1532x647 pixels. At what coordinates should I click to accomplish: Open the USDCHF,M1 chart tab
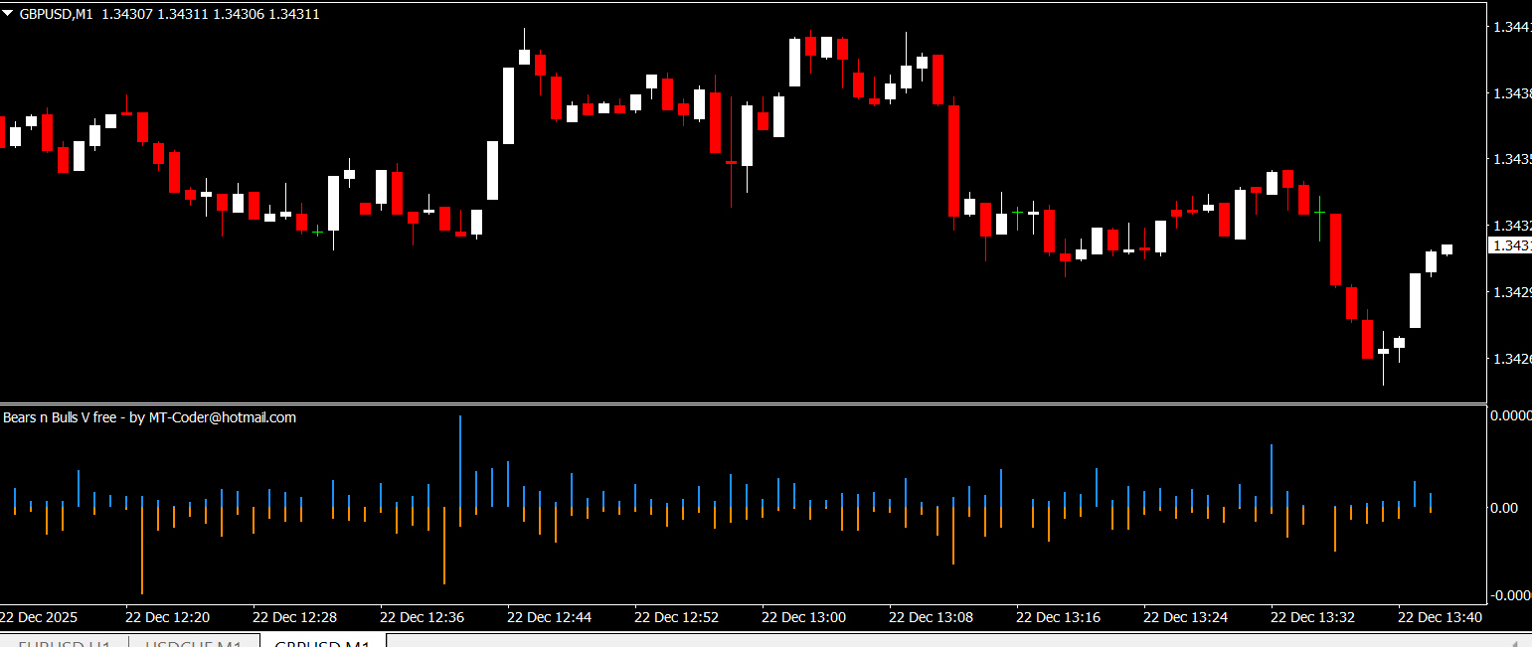pyautogui.click(x=193, y=644)
